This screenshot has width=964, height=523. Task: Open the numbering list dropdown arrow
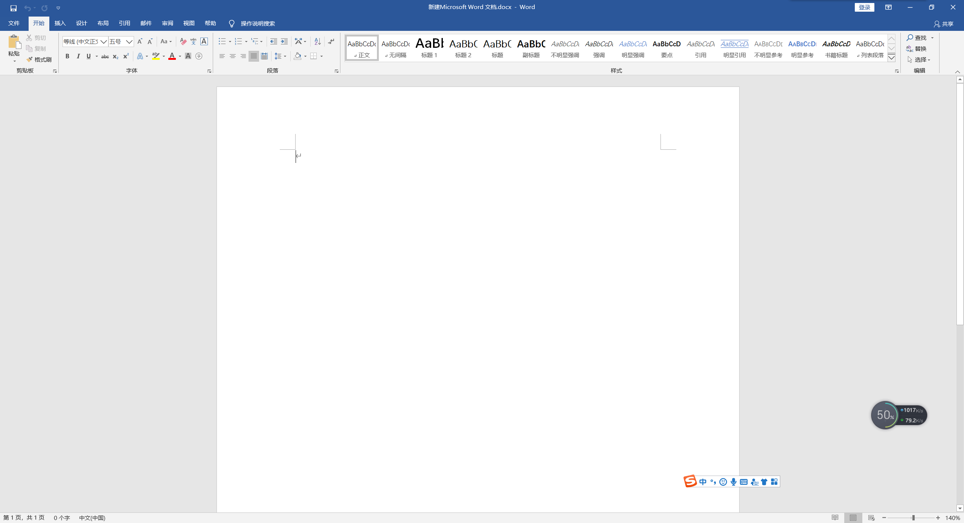pyautogui.click(x=246, y=41)
